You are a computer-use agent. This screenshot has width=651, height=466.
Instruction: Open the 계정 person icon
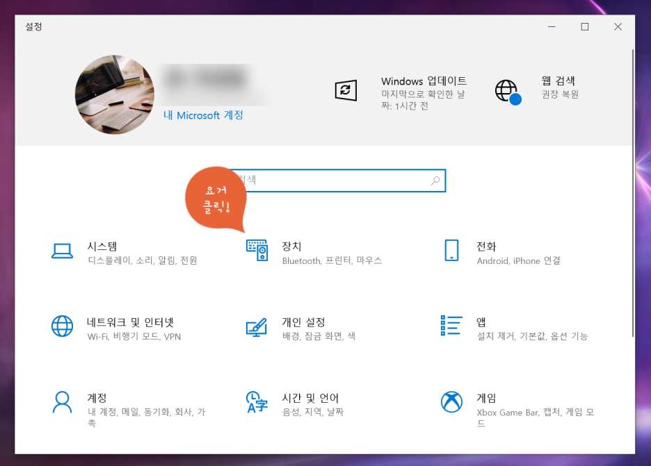[x=63, y=402]
